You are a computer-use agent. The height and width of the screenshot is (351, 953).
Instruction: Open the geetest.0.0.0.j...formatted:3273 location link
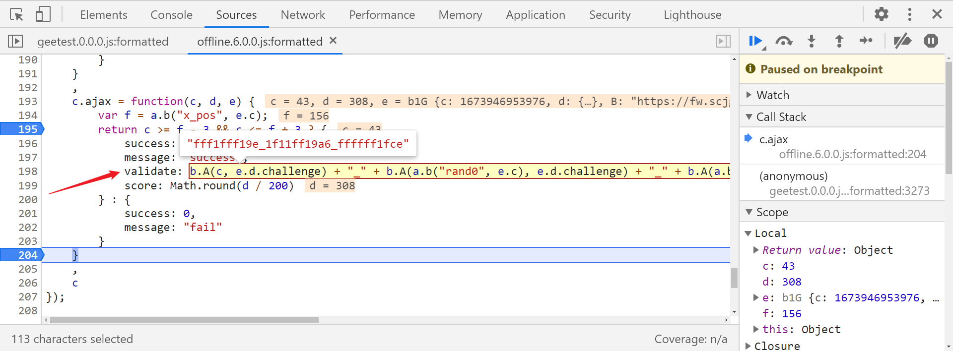click(849, 191)
